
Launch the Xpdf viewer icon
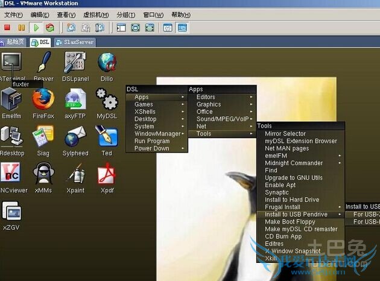pos(106,175)
